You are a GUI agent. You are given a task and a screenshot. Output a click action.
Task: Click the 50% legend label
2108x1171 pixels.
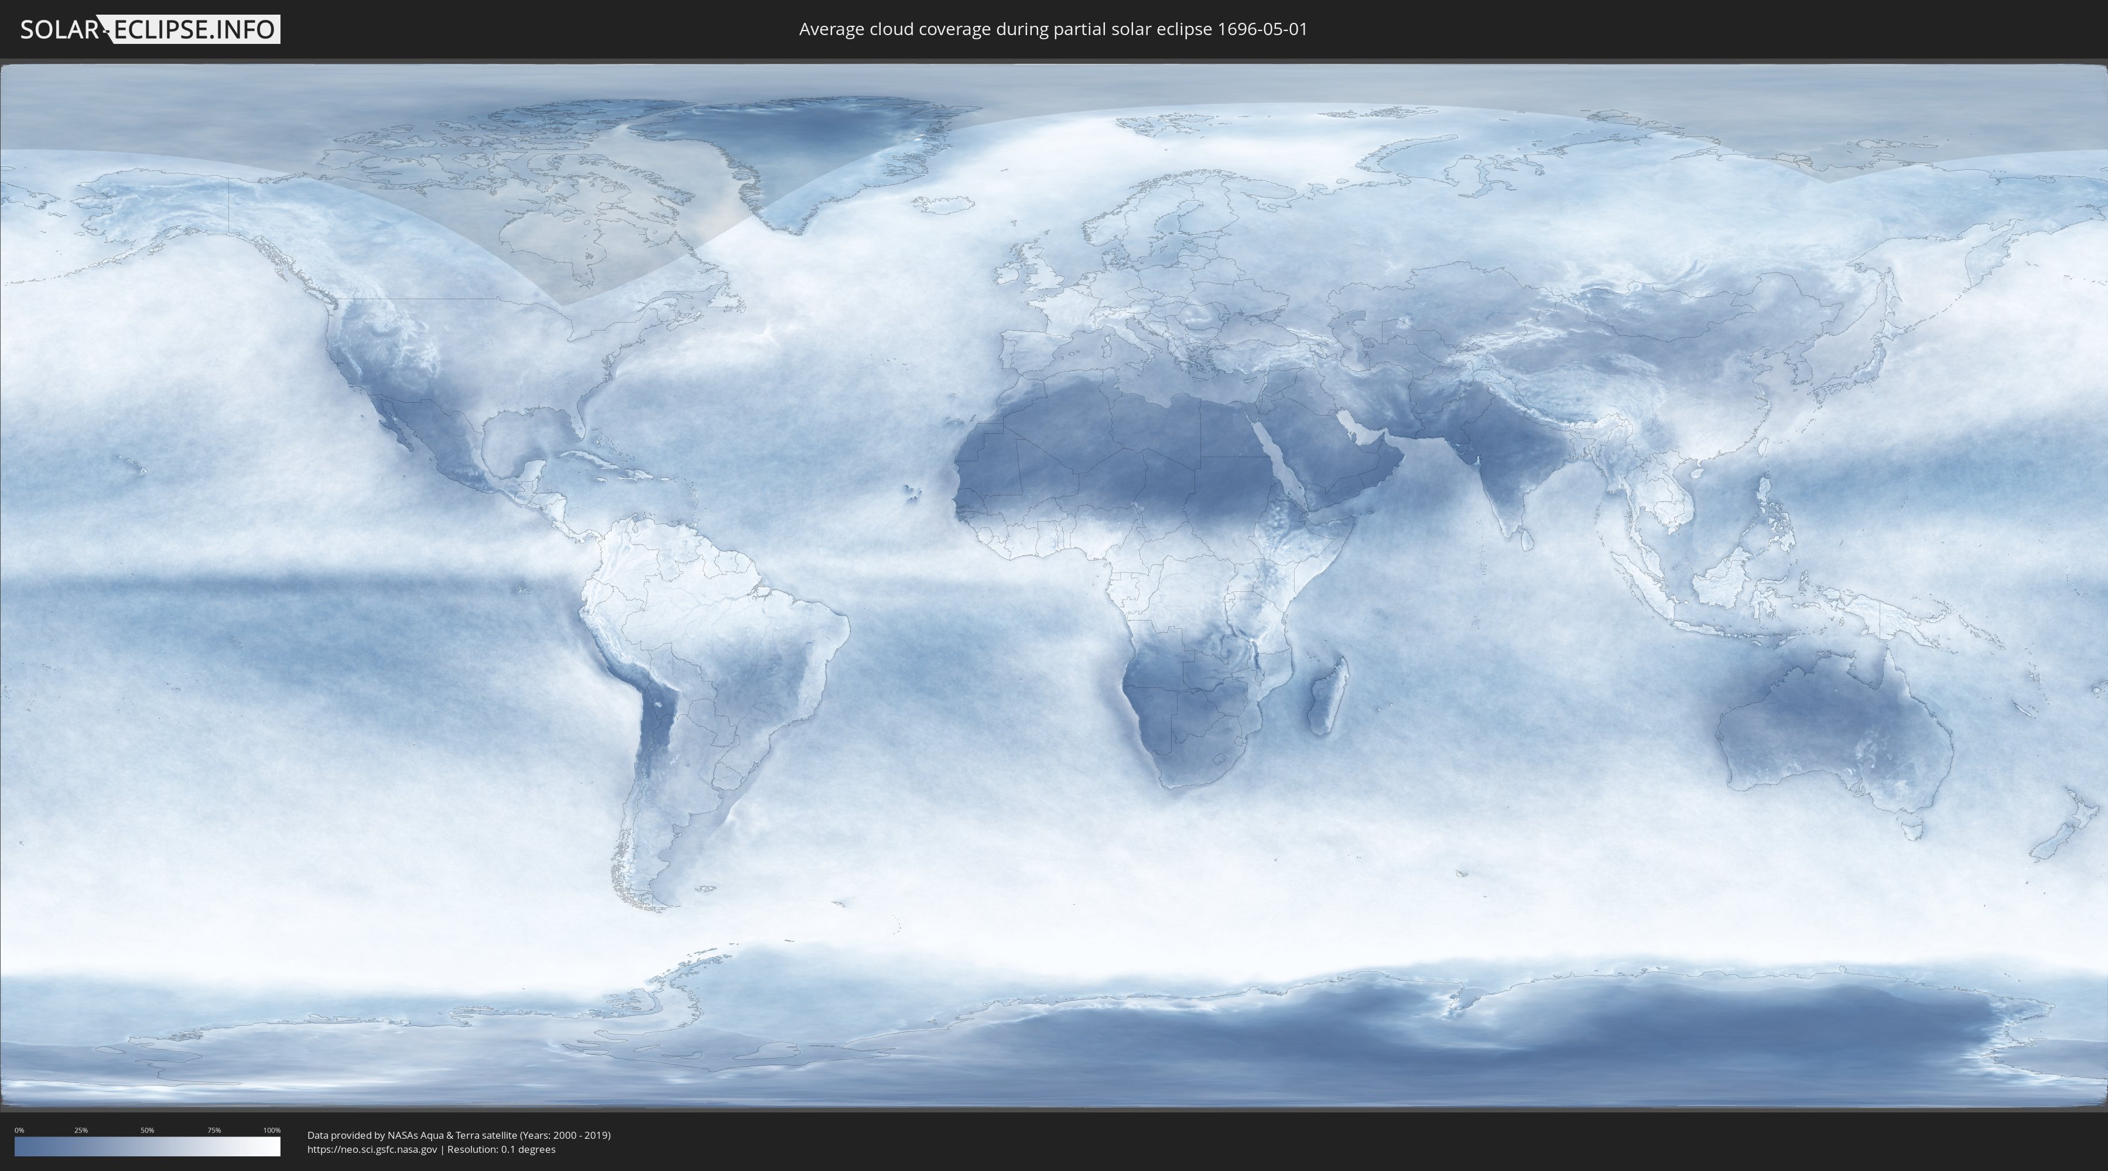[x=148, y=1130]
